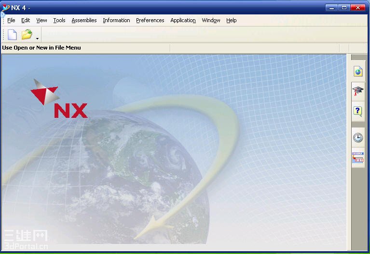Minimize the NX 4 window

[331, 8]
